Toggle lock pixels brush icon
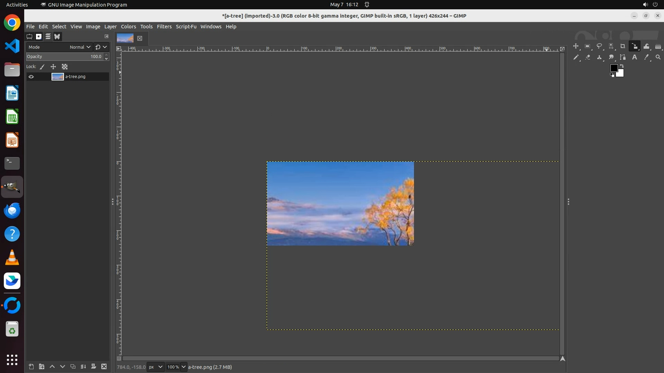This screenshot has height=373, width=664. pyautogui.click(x=42, y=67)
